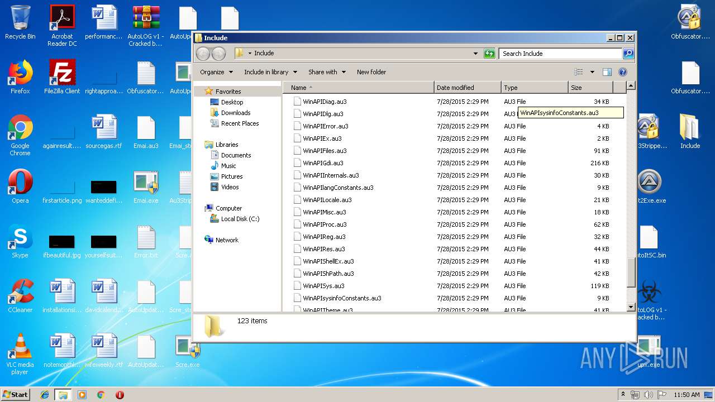Open Pictures library in navigation pane
The height and width of the screenshot is (402, 715).
(231, 176)
